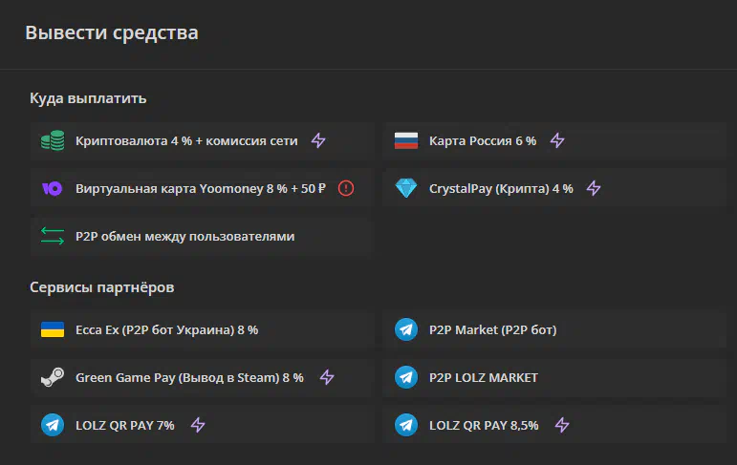Choose Green Game Pay Steam withdrawal
737x465 pixels.
[201, 378]
